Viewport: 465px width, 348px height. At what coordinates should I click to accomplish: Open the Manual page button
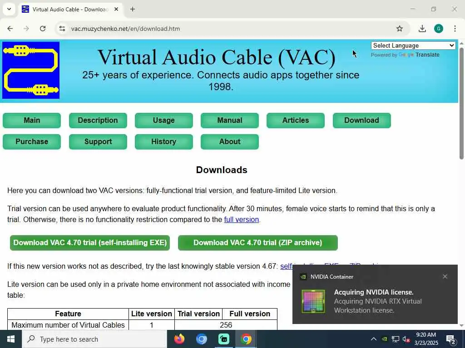point(229,121)
